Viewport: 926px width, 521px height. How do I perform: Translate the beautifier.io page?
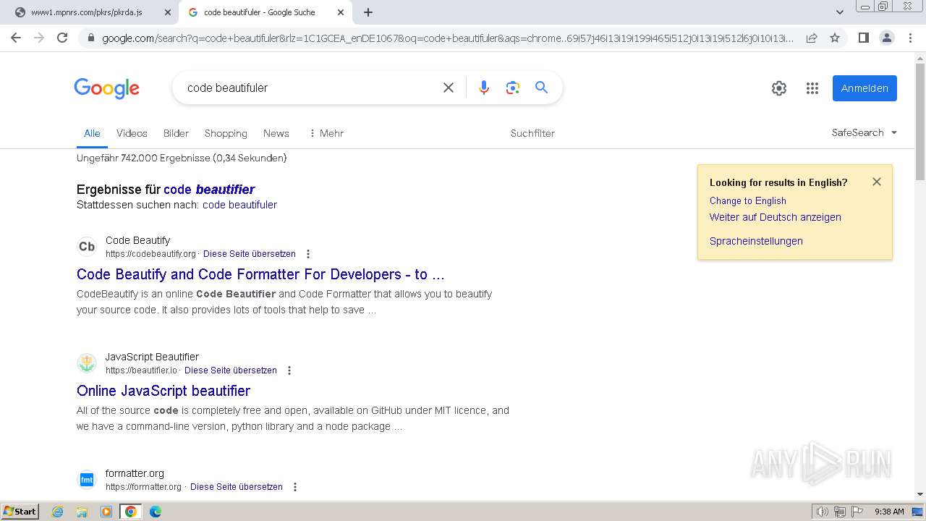click(231, 370)
